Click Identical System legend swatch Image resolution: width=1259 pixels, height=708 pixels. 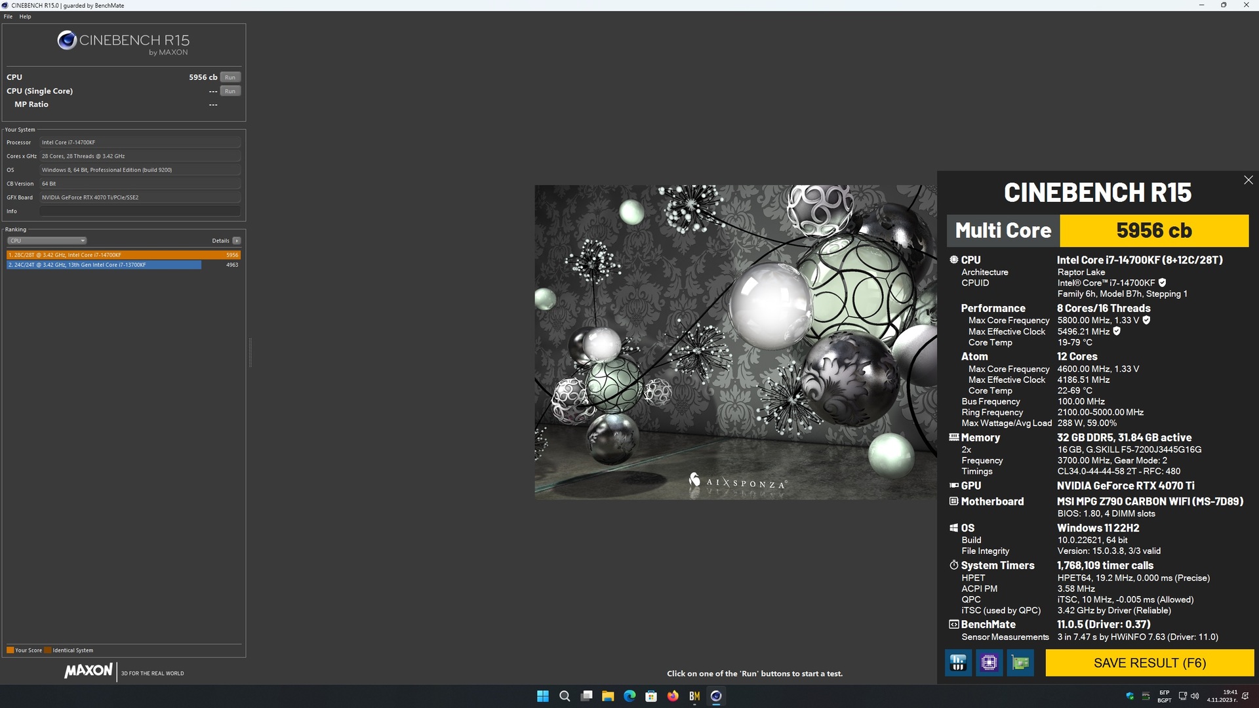(x=48, y=650)
